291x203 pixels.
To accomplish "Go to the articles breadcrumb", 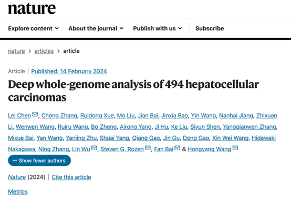I will pos(44,51).
